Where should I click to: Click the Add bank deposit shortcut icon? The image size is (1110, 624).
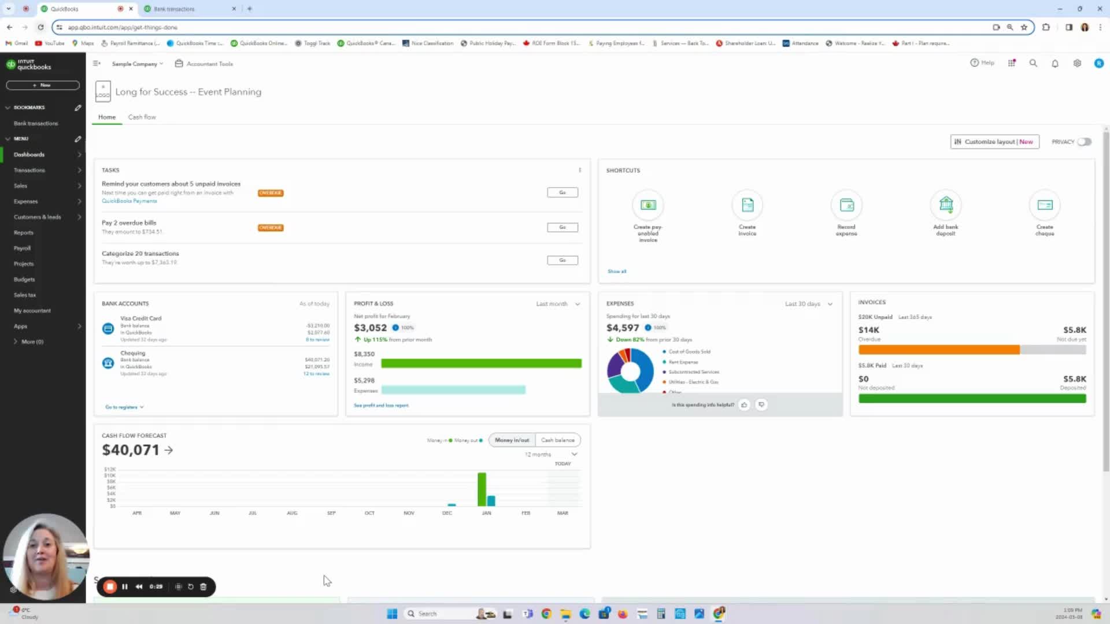click(x=946, y=205)
